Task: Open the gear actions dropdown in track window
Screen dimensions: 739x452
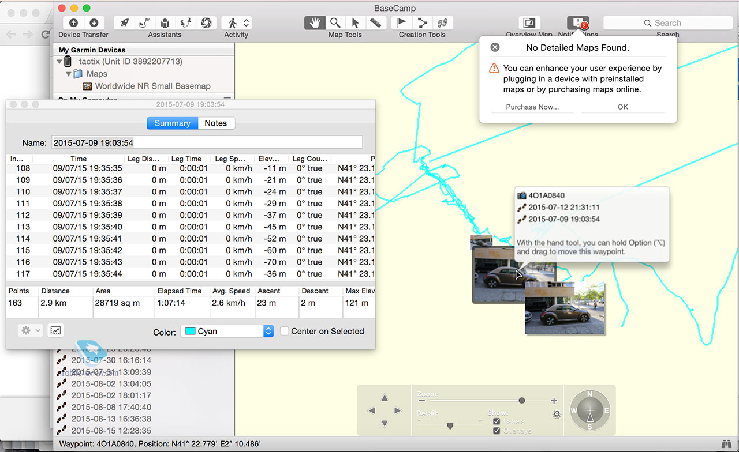Action: coord(30,330)
